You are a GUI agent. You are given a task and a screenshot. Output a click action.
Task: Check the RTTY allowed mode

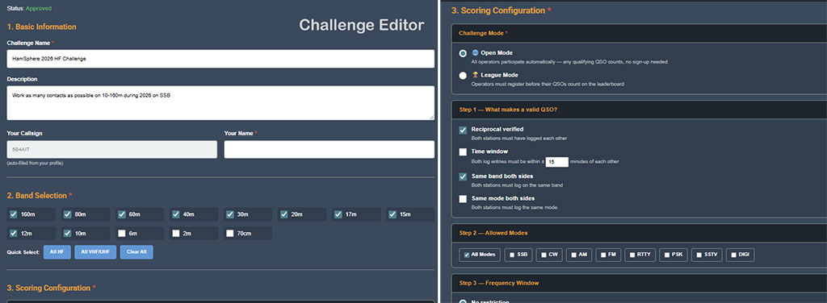(x=632, y=255)
